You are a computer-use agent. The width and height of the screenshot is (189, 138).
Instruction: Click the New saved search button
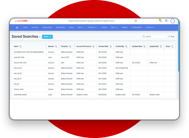[x=171, y=37]
